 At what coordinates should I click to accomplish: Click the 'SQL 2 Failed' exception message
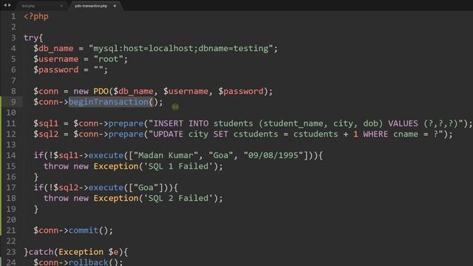pyautogui.click(x=180, y=198)
